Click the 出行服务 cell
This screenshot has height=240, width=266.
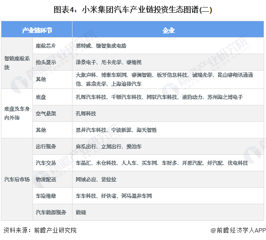[x=52, y=146]
